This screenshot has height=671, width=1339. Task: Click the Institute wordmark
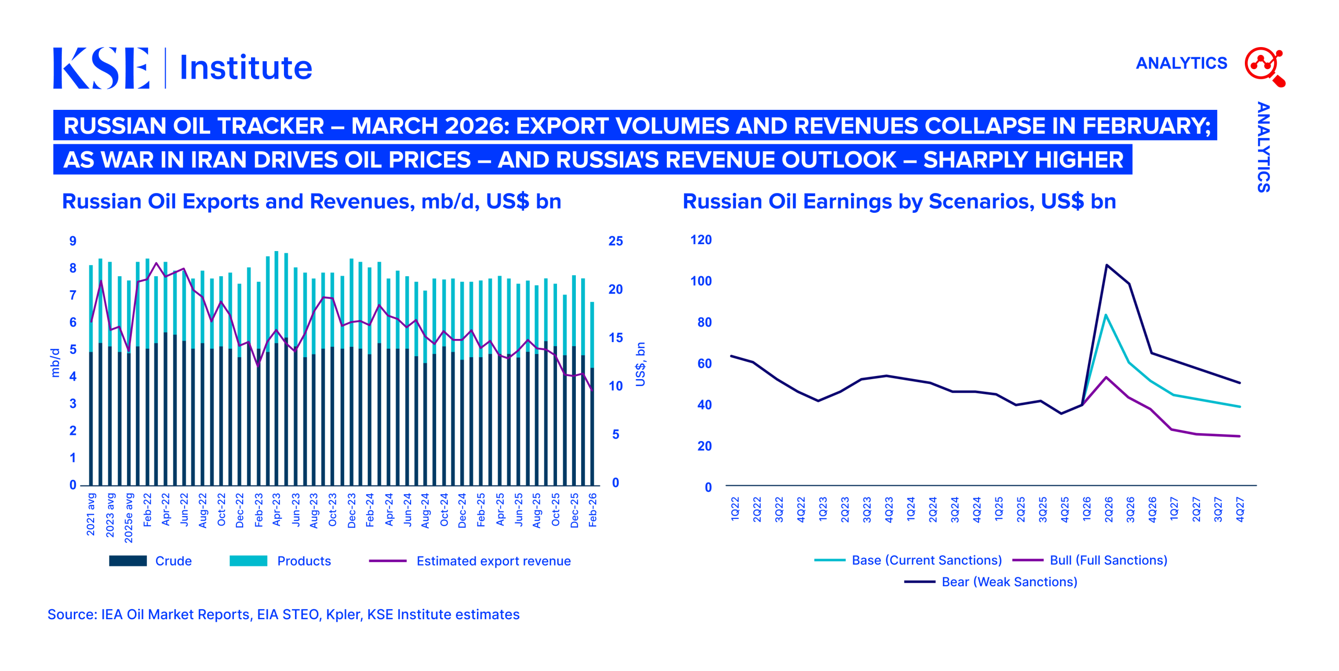coord(245,68)
